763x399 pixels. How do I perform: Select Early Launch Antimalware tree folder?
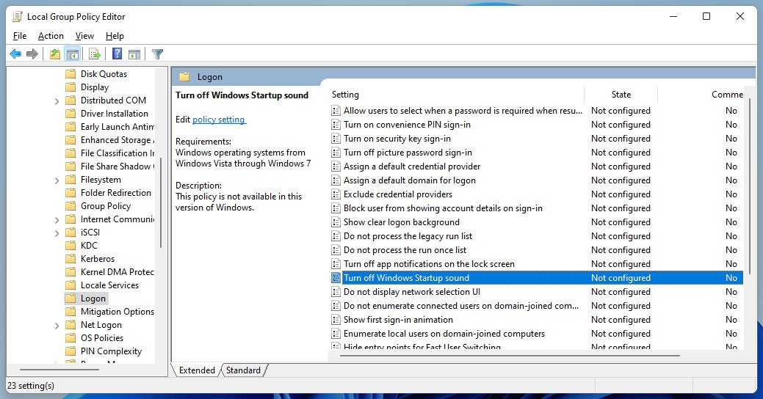click(117, 127)
